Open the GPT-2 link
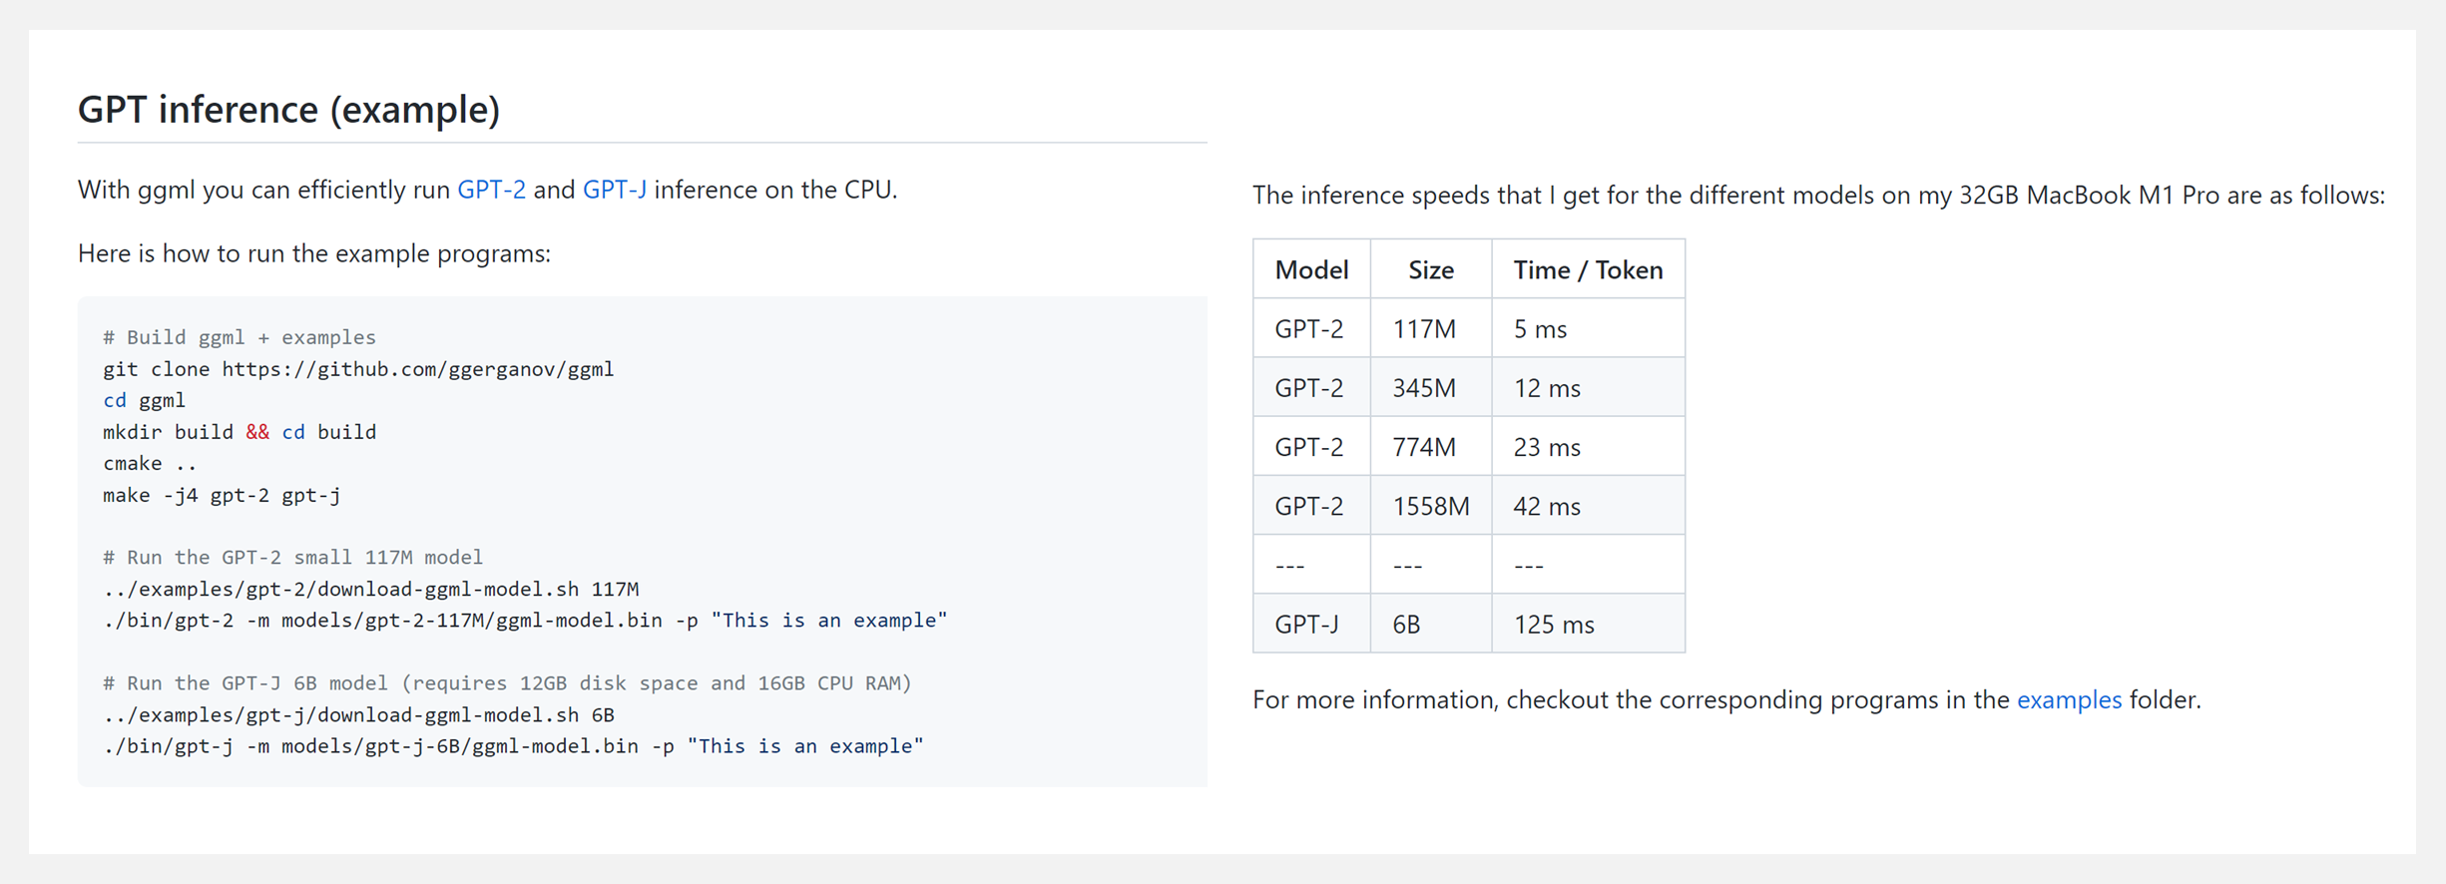The width and height of the screenshot is (2446, 884). (x=491, y=190)
